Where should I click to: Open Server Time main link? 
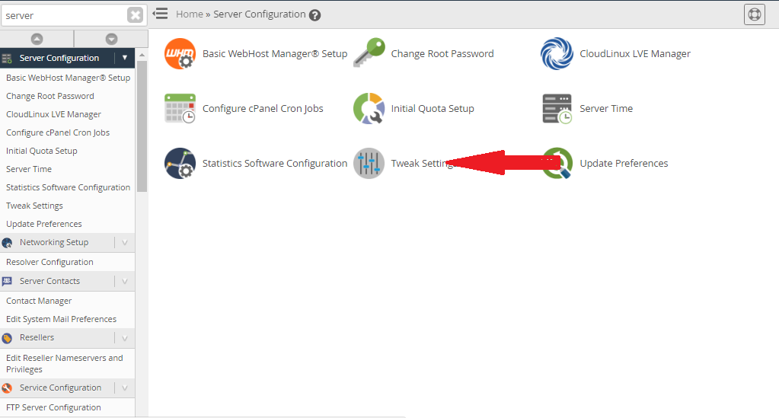[x=606, y=108]
